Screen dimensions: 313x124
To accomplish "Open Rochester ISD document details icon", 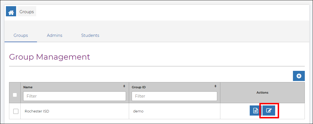I will 255,111.
